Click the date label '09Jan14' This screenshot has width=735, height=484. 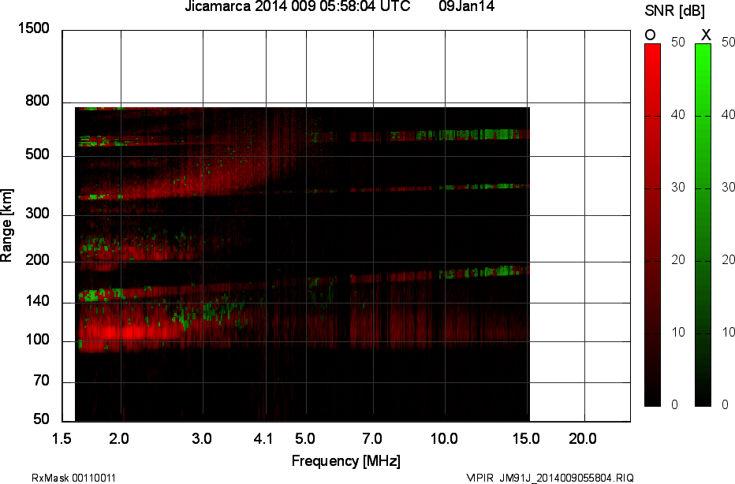pos(466,6)
